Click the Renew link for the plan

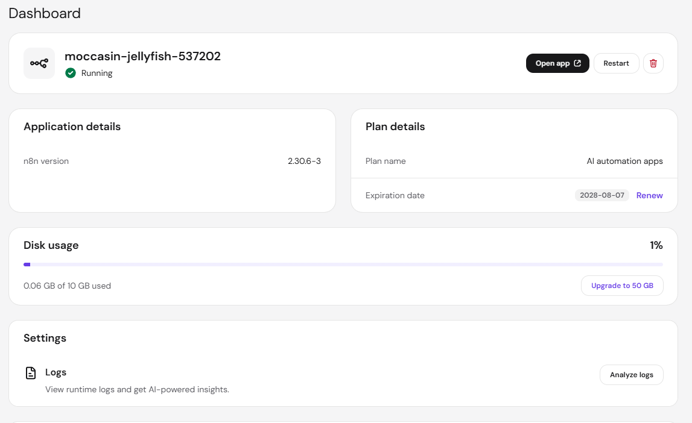tap(649, 195)
